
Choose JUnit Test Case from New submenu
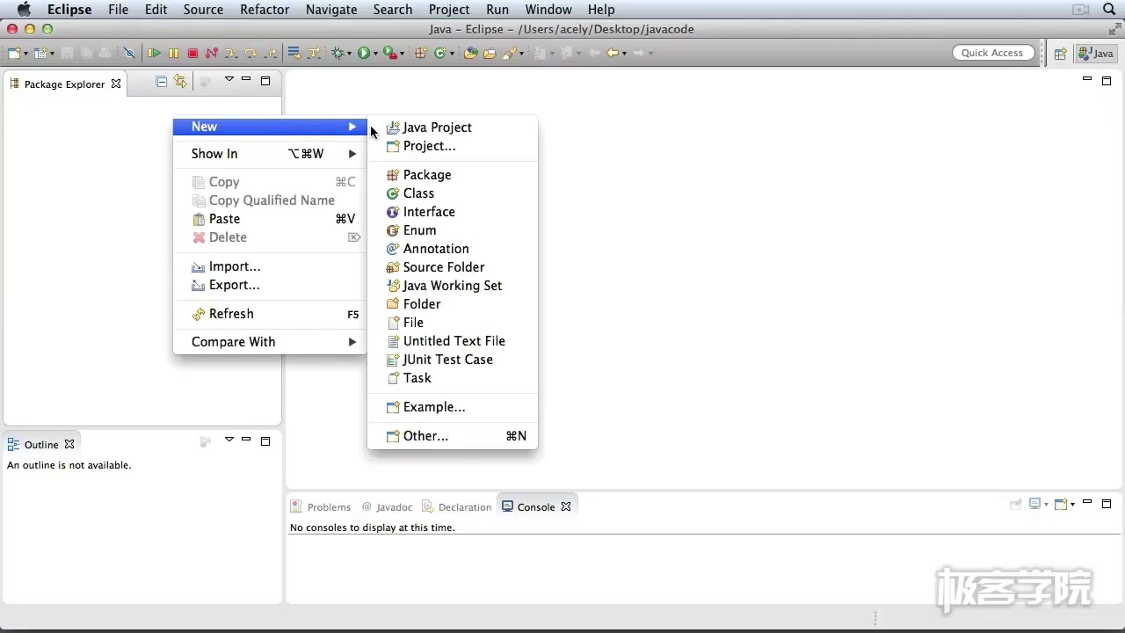coord(452,359)
